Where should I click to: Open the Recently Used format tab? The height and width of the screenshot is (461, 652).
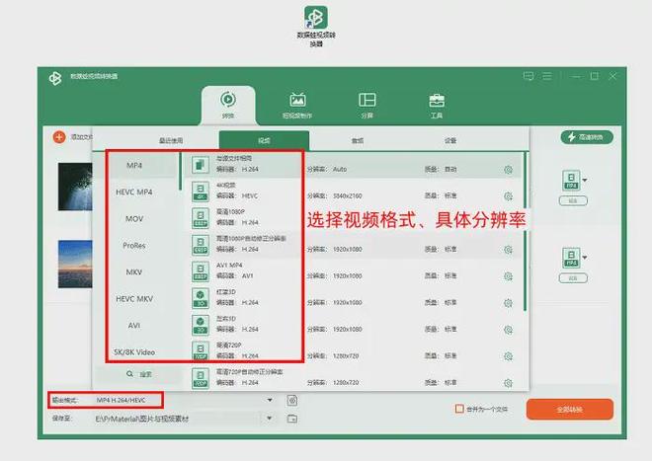(x=171, y=140)
